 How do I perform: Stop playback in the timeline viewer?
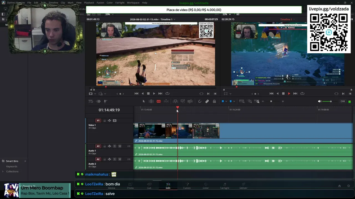click(283, 94)
